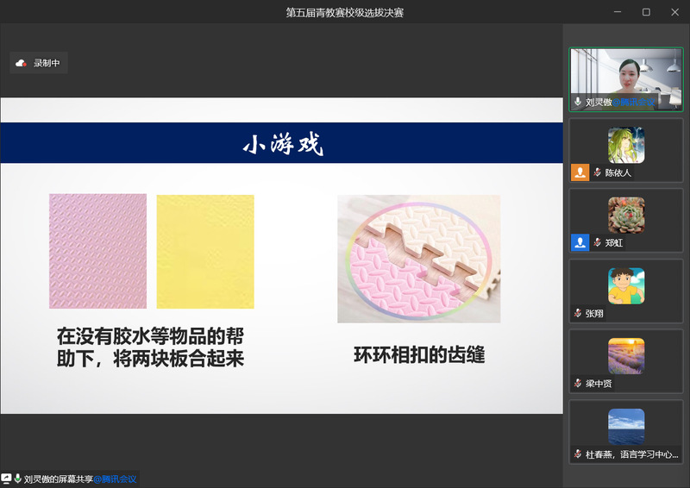The height and width of the screenshot is (488, 690).
Task: Click 郑虹's succulent plant avatar
Action: point(625,216)
